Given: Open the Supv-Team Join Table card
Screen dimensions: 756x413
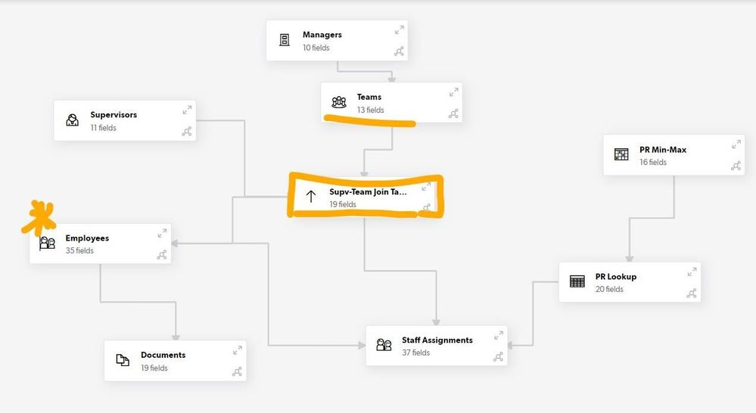Looking at the screenshot, I should [366, 197].
